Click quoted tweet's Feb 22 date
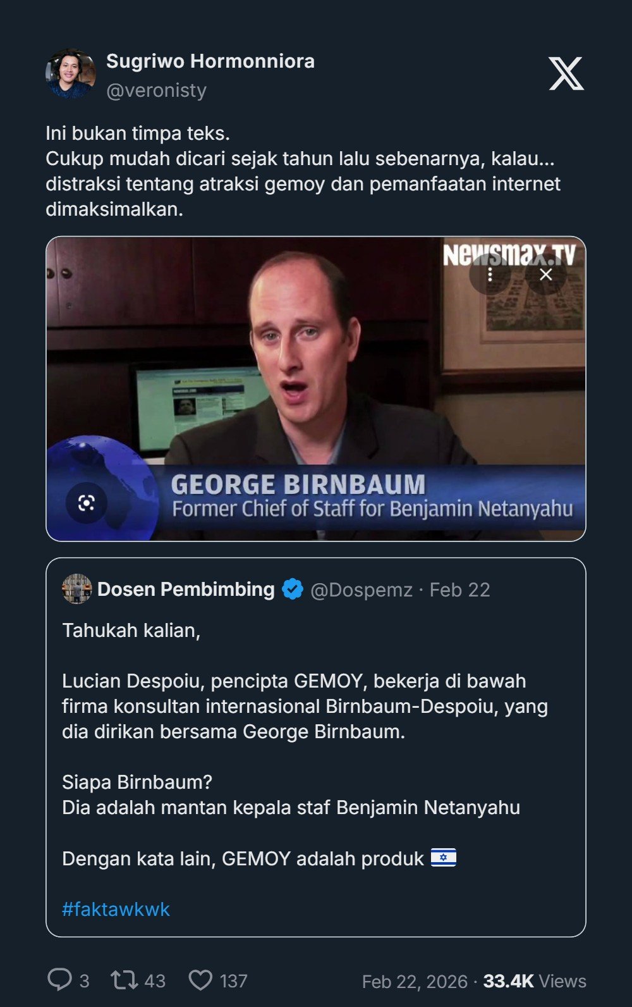Screen dimensions: 632x1007 460,590
